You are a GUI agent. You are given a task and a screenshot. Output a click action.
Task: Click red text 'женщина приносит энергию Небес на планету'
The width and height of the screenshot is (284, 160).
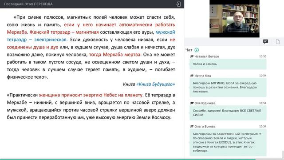click(91, 95)
